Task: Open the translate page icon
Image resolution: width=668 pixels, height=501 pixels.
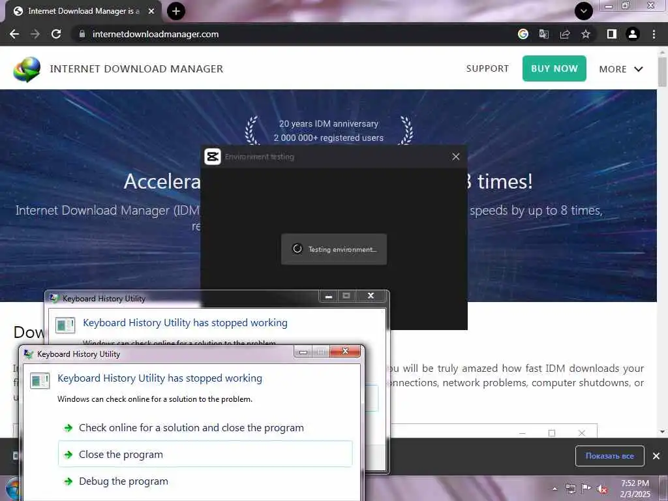Action: click(544, 34)
